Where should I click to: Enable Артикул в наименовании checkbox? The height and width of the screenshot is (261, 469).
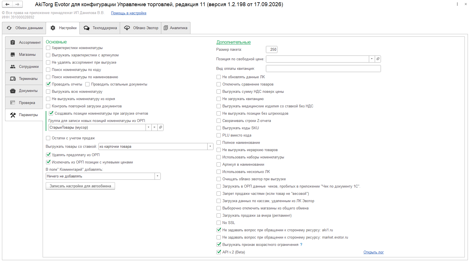pos(219,165)
